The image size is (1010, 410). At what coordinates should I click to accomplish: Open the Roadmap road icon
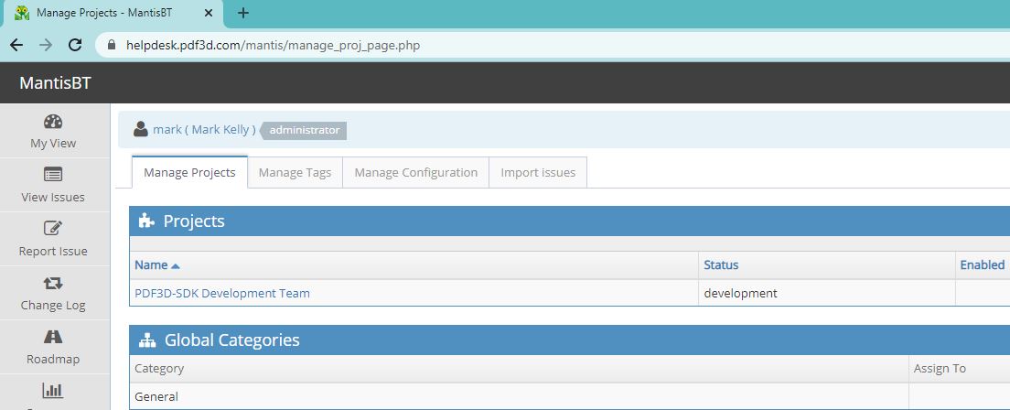pos(53,337)
